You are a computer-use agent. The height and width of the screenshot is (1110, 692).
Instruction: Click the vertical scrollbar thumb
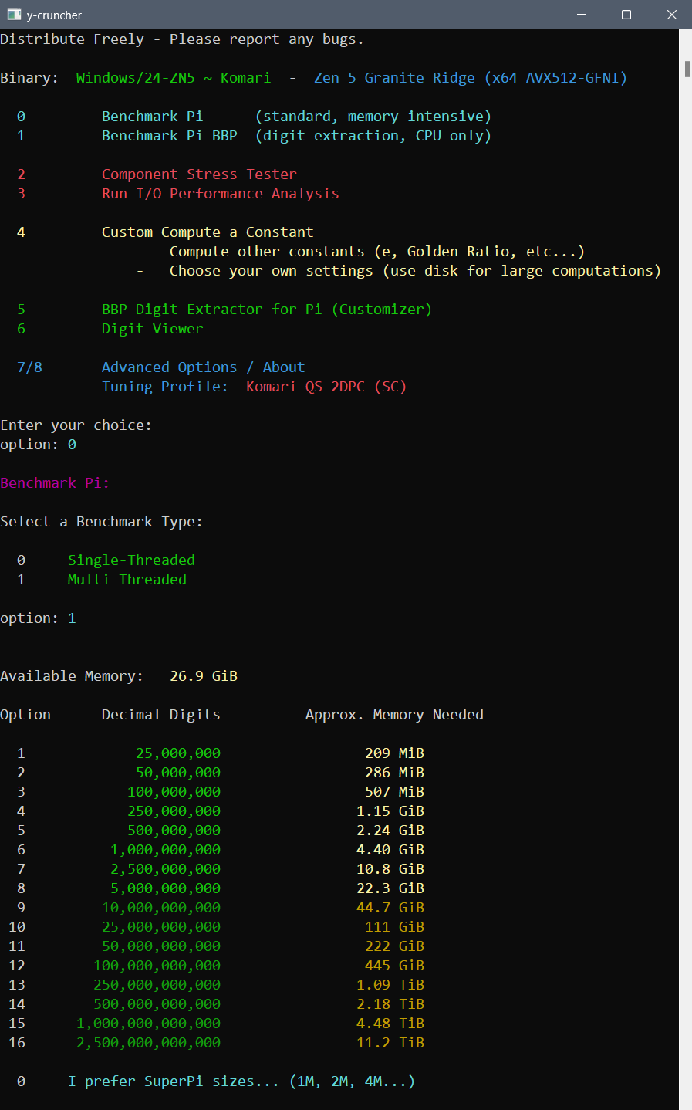tap(687, 68)
